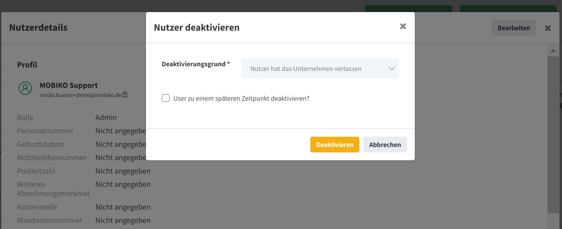Screen dimensions: 562x229
Task: Click the green user avatar icon
Action: pos(25,88)
